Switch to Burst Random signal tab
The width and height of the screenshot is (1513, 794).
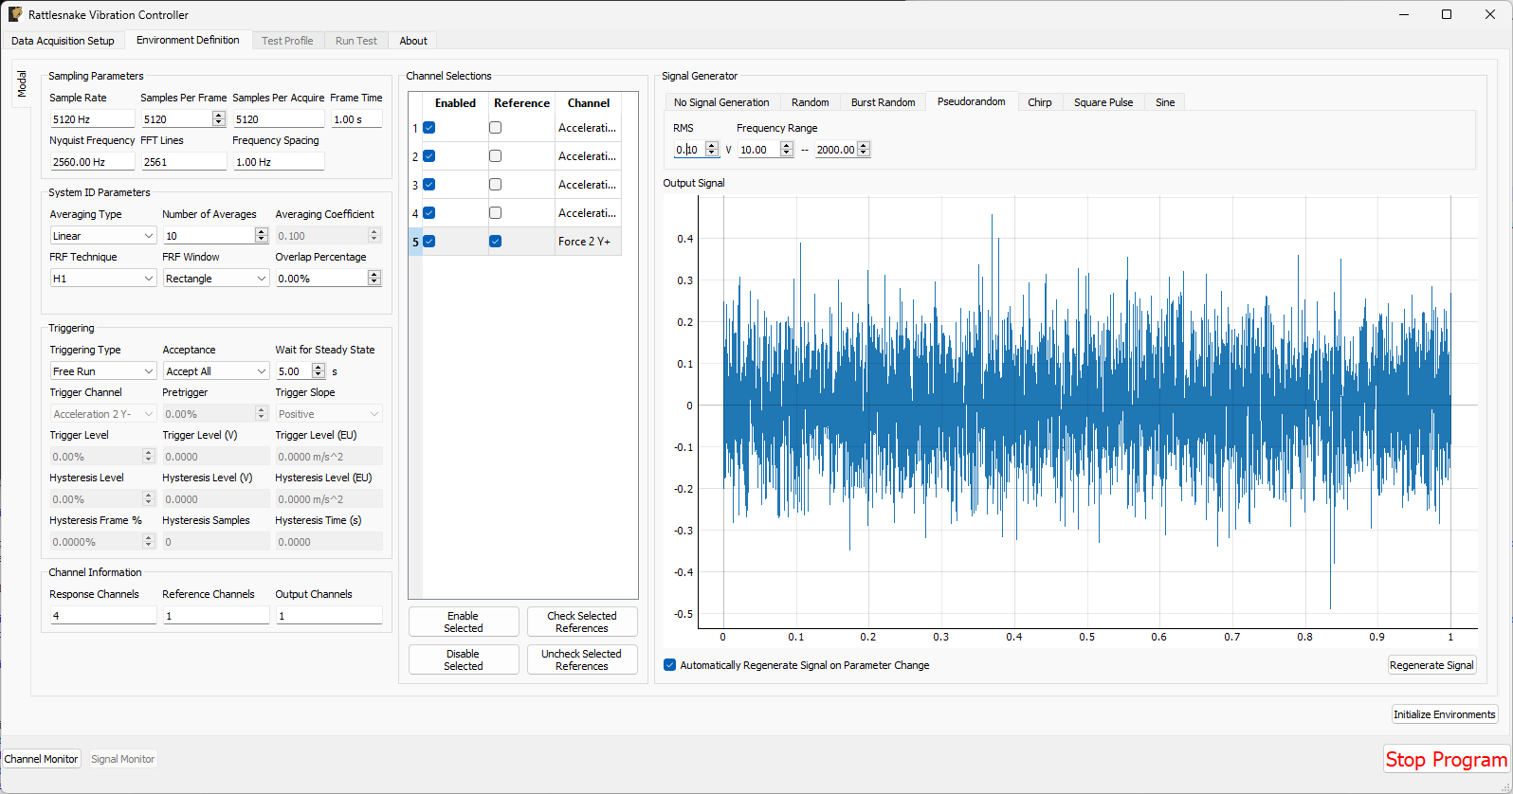point(884,102)
